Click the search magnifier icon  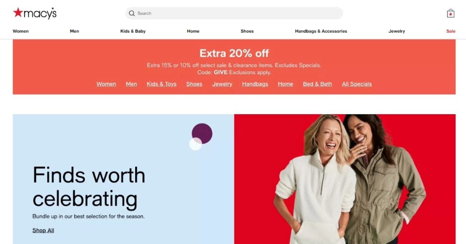[132, 13]
